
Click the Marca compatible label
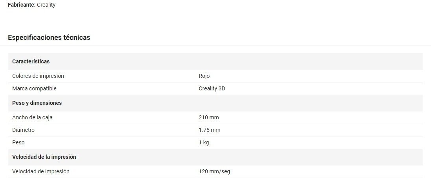coord(34,88)
